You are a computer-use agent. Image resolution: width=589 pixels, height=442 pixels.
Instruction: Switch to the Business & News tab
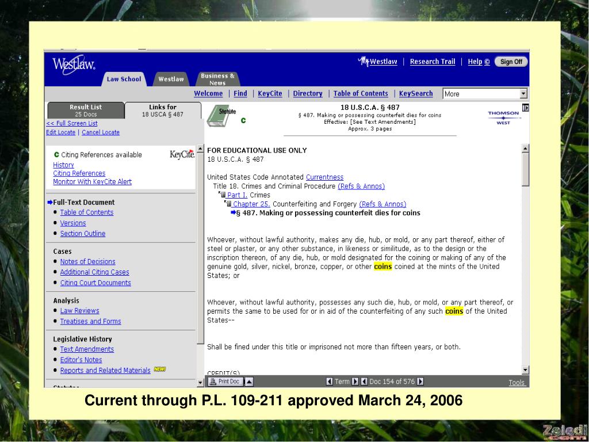(217, 79)
